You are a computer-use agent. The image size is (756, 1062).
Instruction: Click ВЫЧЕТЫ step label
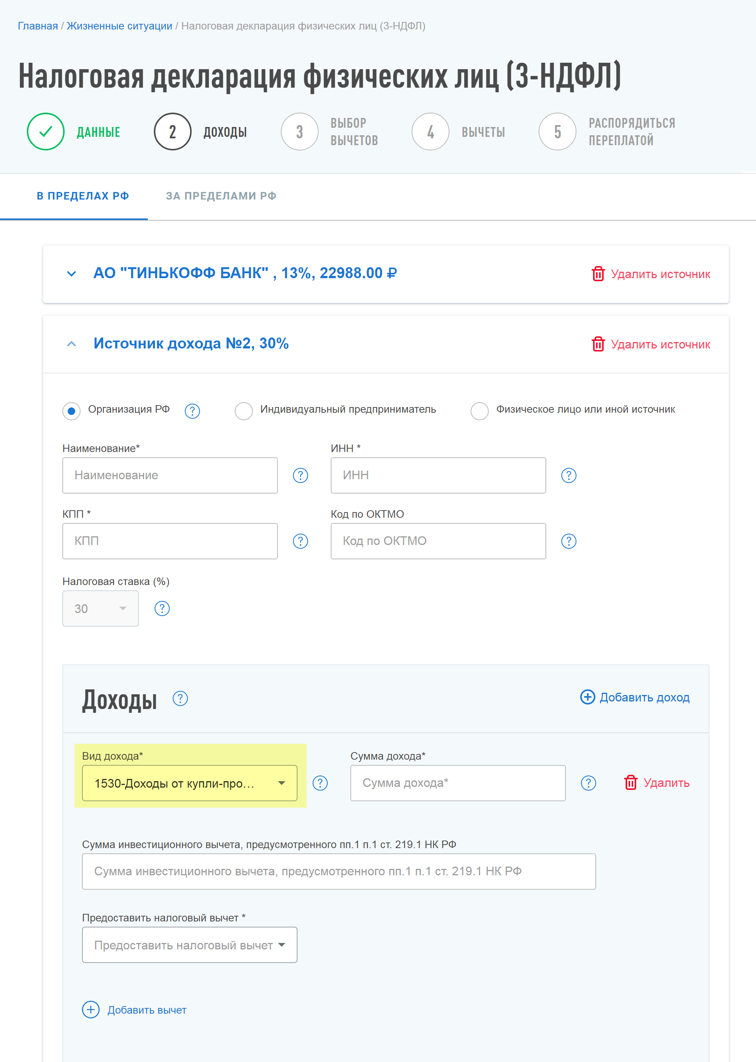point(483,132)
